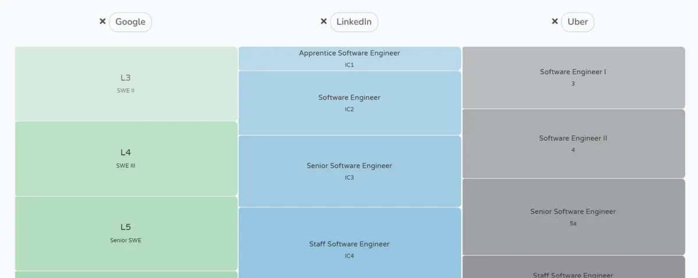Click the Google company chip

[130, 22]
